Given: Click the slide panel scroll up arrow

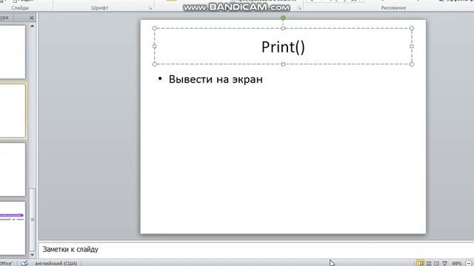Looking at the screenshot, I should coord(32,27).
